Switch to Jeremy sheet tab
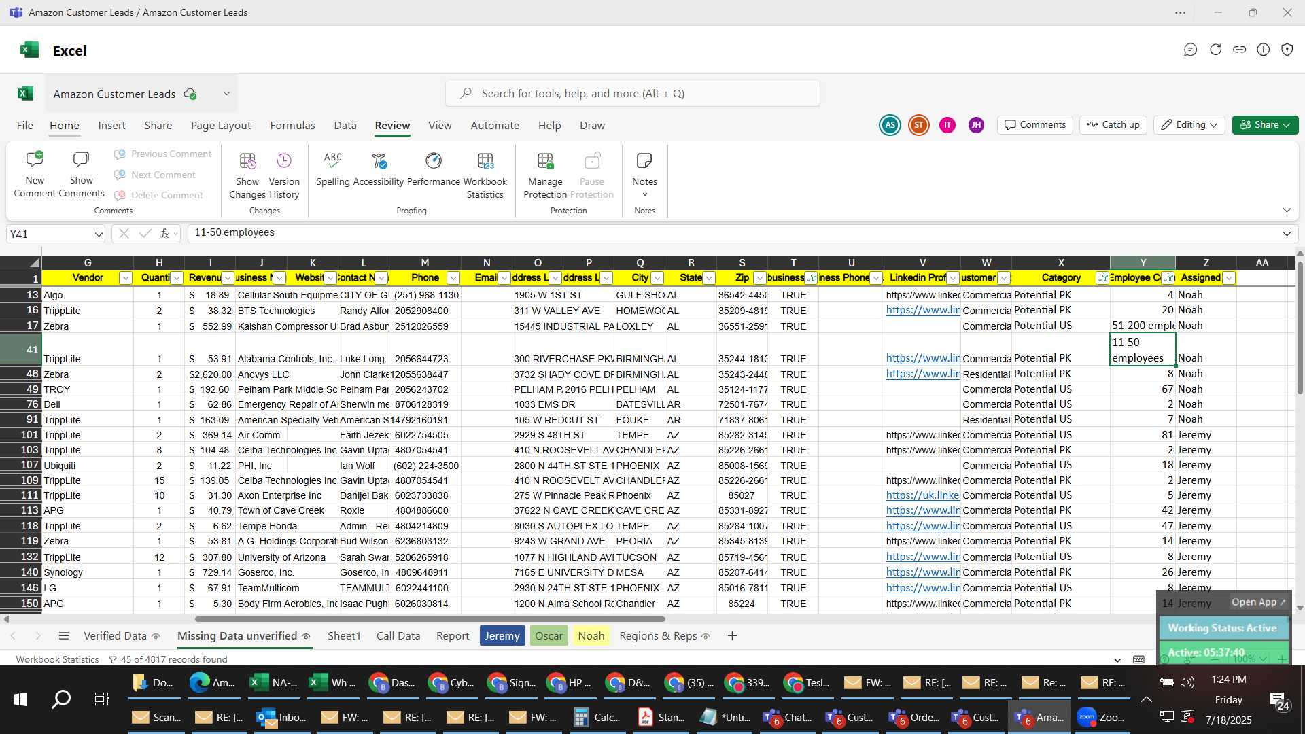The image size is (1305, 734). point(502,636)
